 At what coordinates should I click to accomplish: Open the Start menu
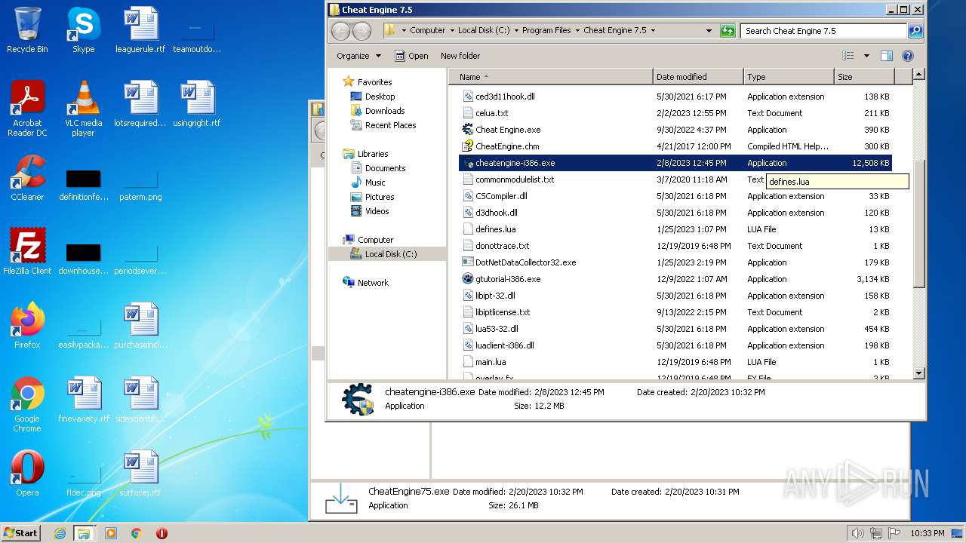[x=21, y=533]
